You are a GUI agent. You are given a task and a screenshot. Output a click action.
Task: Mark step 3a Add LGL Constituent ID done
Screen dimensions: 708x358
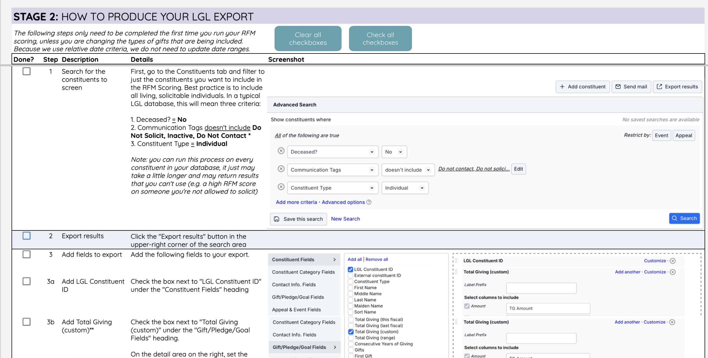26,281
